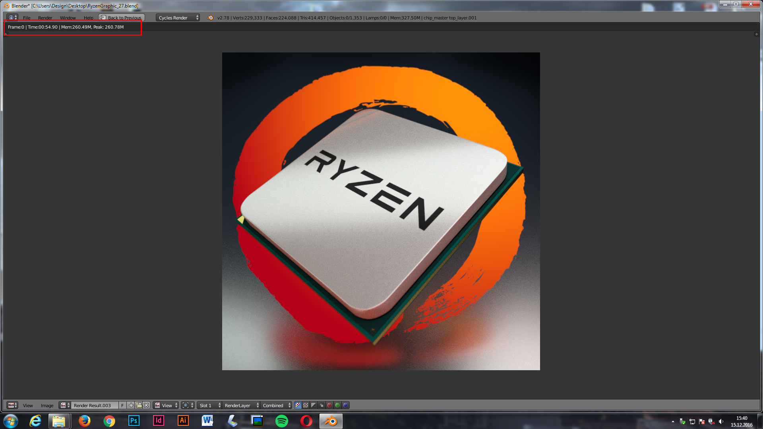This screenshot has width=763, height=429.
Task: Launch Photoshop from taskbar
Action: pos(134,421)
